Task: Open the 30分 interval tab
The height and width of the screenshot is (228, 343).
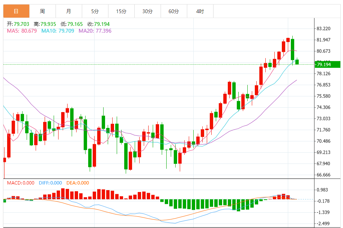Action: [147, 11]
